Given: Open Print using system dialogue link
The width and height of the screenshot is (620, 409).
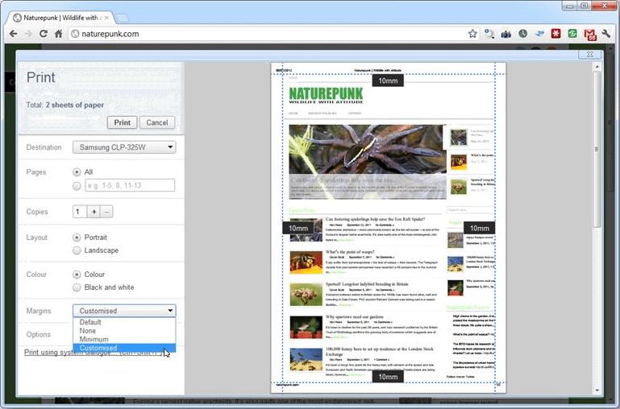Looking at the screenshot, I should click(94, 353).
